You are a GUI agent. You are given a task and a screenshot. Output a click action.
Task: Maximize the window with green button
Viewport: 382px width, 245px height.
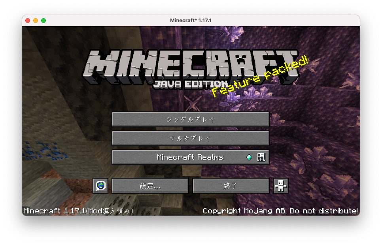pyautogui.click(x=43, y=21)
